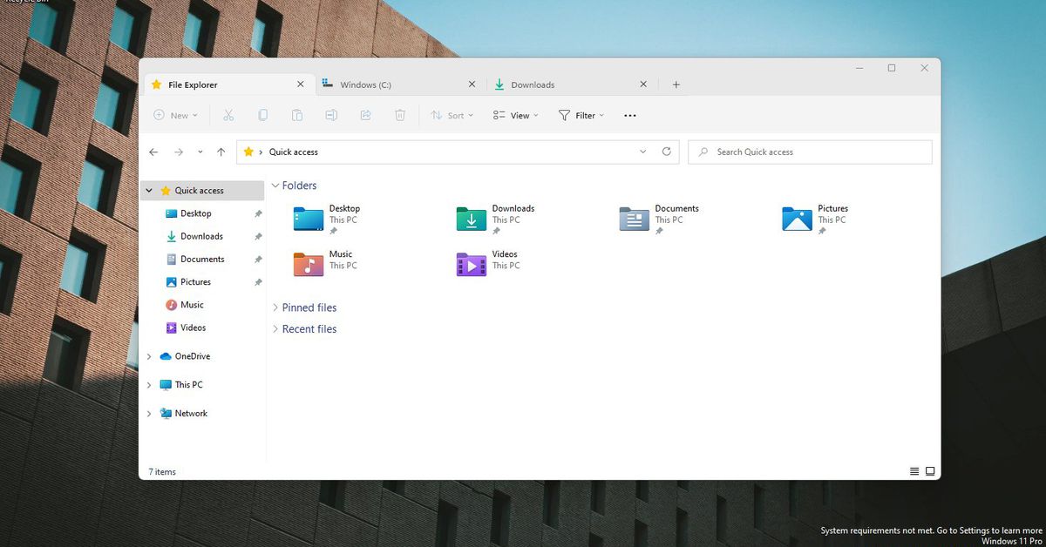Click the Copy icon in toolbar
The image size is (1046, 547).
(262, 115)
